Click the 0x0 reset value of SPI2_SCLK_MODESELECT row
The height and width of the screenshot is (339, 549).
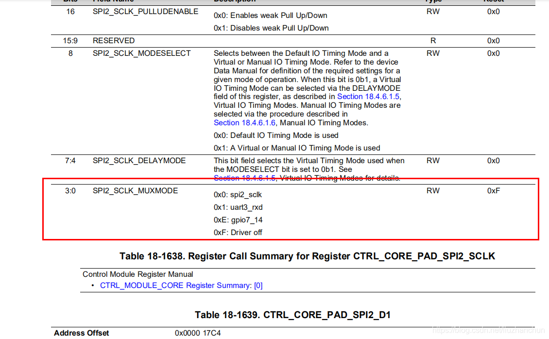click(493, 53)
